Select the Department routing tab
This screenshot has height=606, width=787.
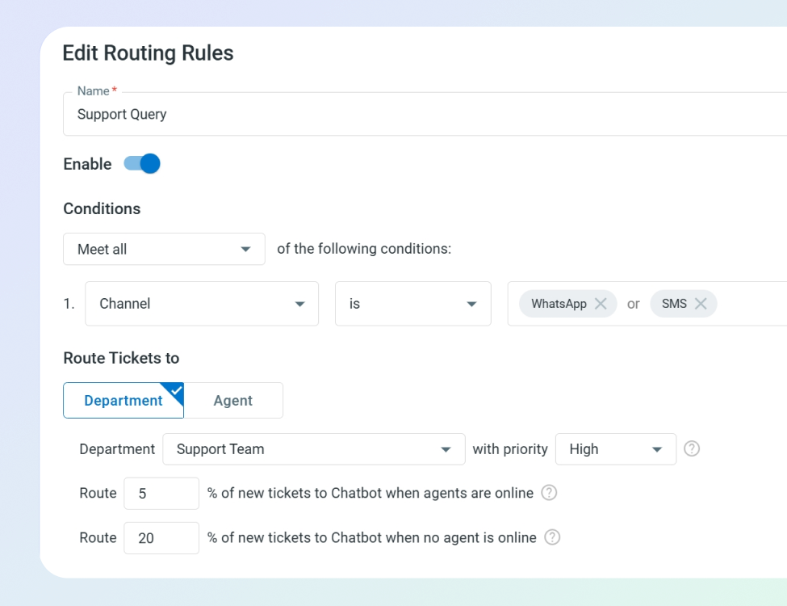[123, 401]
